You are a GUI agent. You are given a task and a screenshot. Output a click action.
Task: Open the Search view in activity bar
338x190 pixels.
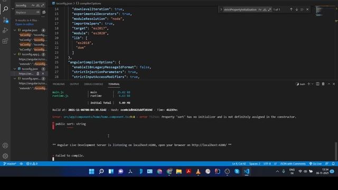pyautogui.click(x=5, y=9)
